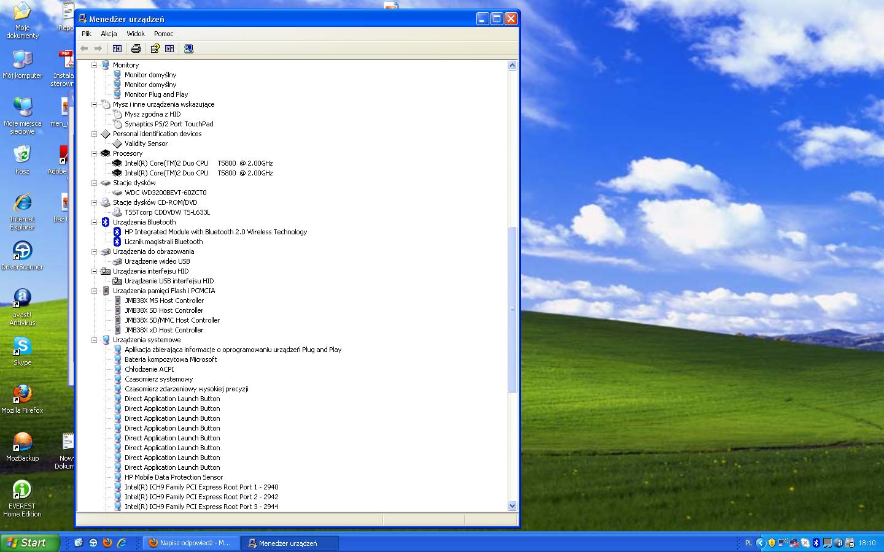Select Urządzenie wideo USB
This screenshot has height=552, width=884.
pos(157,261)
